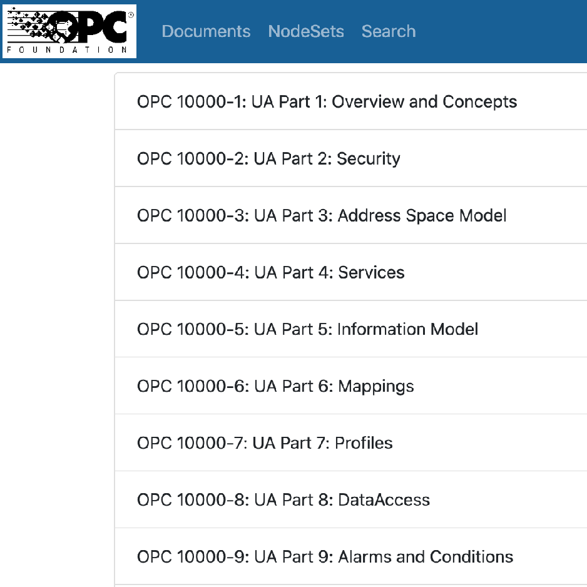The image size is (587, 587).
Task: Open UA Part 4: Services document
Action: [270, 273]
